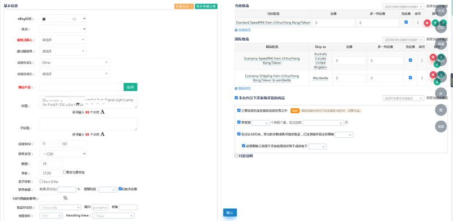Open Handling time dropdown showing 7 Days
This screenshot has height=221, width=453.
pyautogui.click(x=113, y=216)
